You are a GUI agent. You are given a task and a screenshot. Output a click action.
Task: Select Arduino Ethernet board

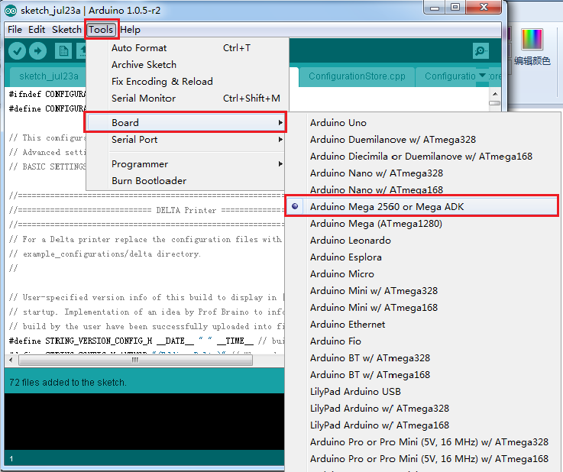point(422,325)
